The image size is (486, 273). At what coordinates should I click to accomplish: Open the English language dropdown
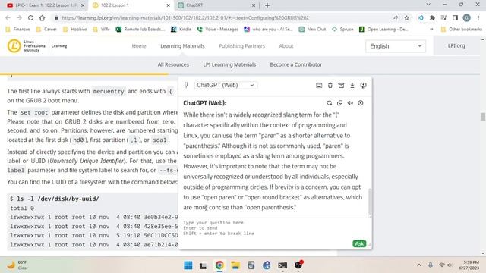tap(396, 46)
